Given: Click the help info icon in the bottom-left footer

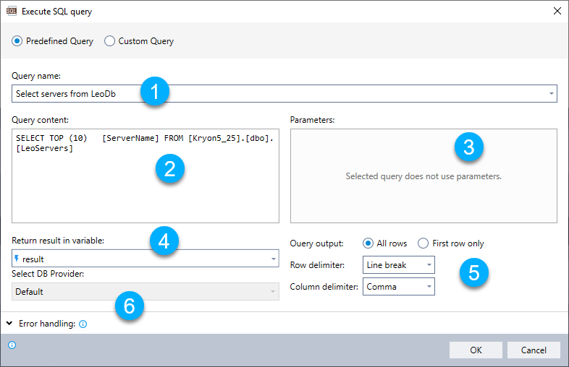Looking at the screenshot, I should [x=12, y=345].
